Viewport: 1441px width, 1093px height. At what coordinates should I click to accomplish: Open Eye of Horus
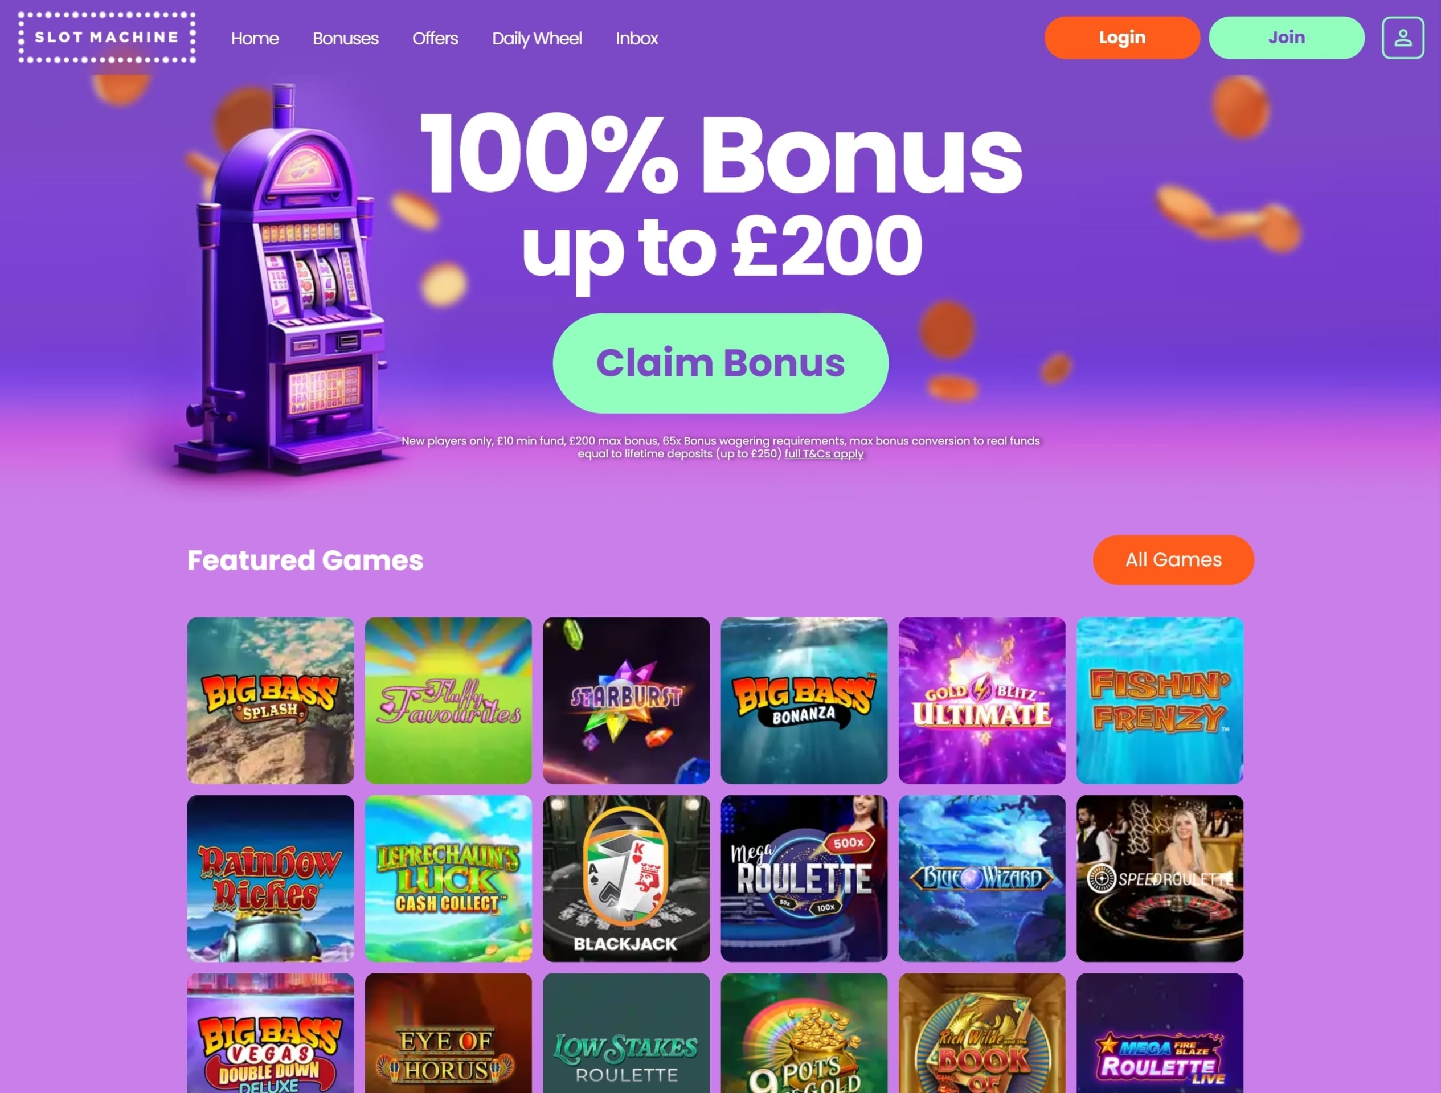448,1042
